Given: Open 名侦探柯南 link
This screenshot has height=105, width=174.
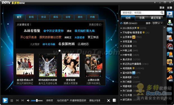Looking at the screenshot, I should pyautogui.click(x=67, y=44).
